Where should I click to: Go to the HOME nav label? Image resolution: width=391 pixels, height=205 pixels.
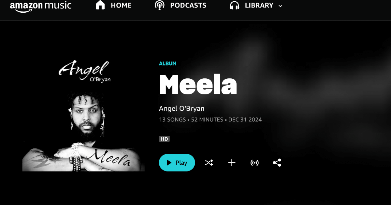pos(121,6)
